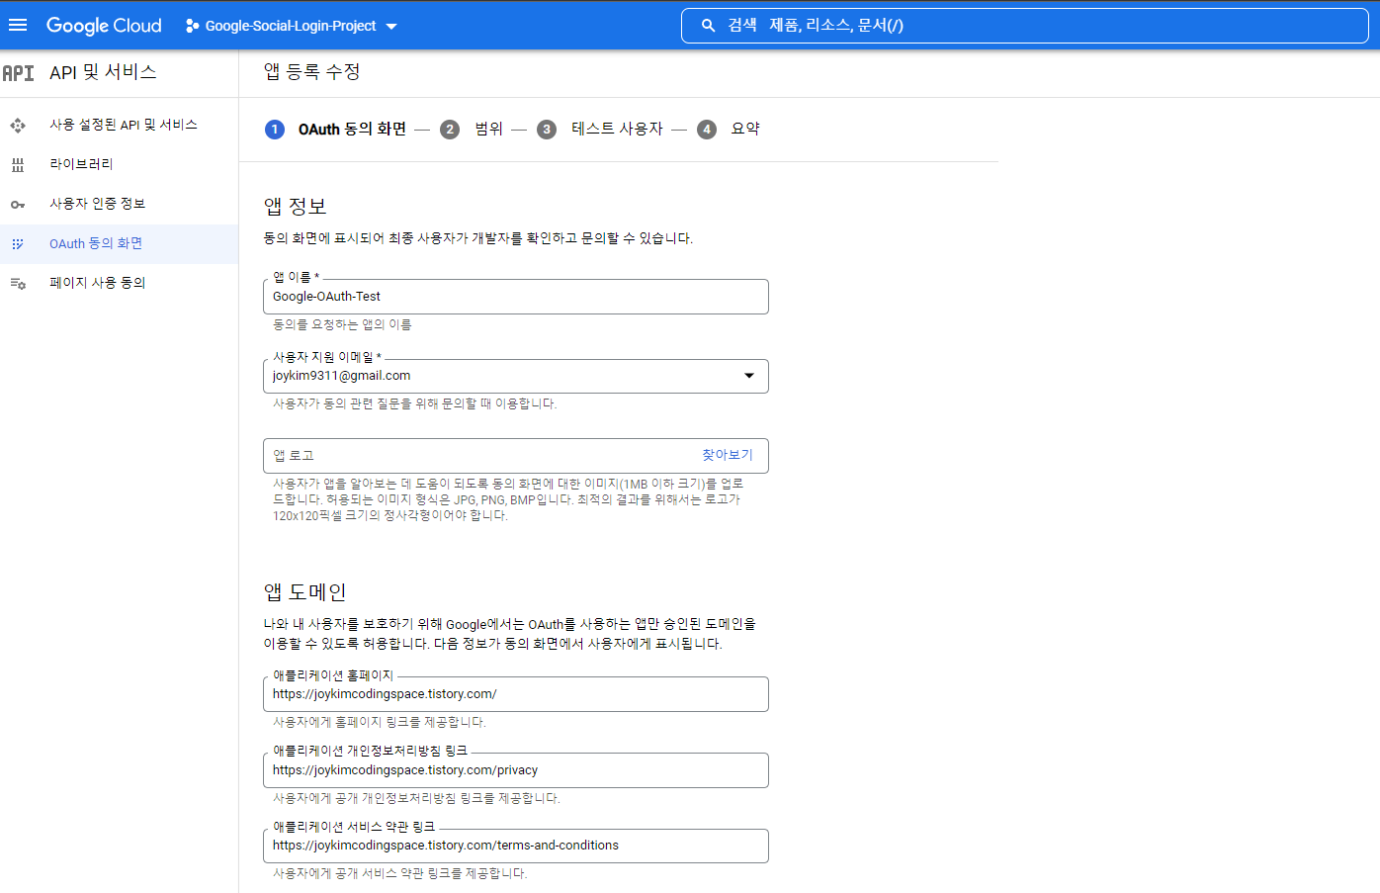Click the 앱 로고 upload field
The width and height of the screenshot is (1380, 893).
pos(516,456)
